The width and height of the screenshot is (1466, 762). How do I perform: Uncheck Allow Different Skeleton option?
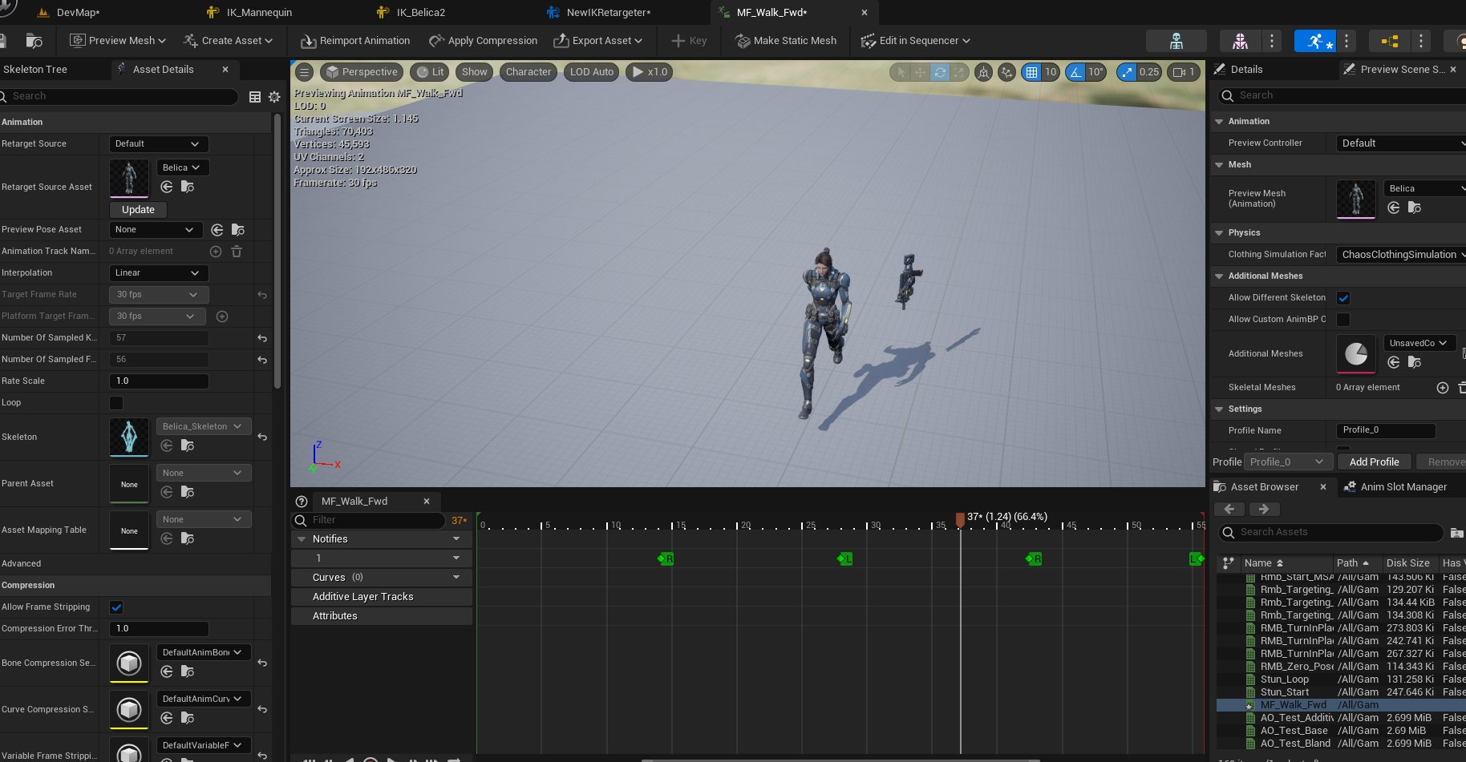click(x=1343, y=298)
